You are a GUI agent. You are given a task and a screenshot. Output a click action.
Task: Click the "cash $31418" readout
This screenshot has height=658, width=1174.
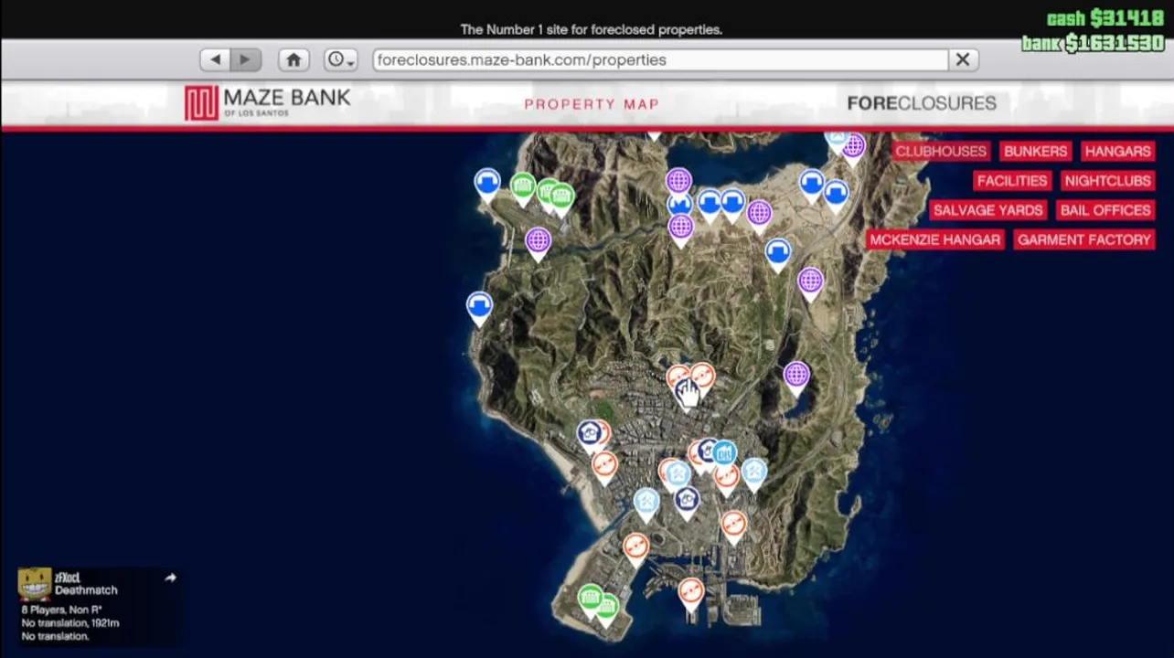coord(1105,18)
